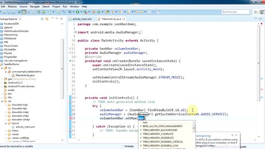The image size is (265, 149).
Task: Expand the drawable-hdpi folder
Action: (x=6, y=105)
